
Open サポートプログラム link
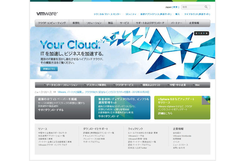point(92,142)
